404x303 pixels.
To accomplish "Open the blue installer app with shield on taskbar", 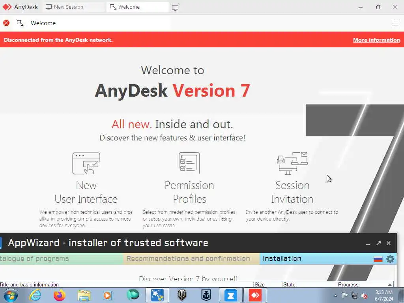I will tap(157, 295).
